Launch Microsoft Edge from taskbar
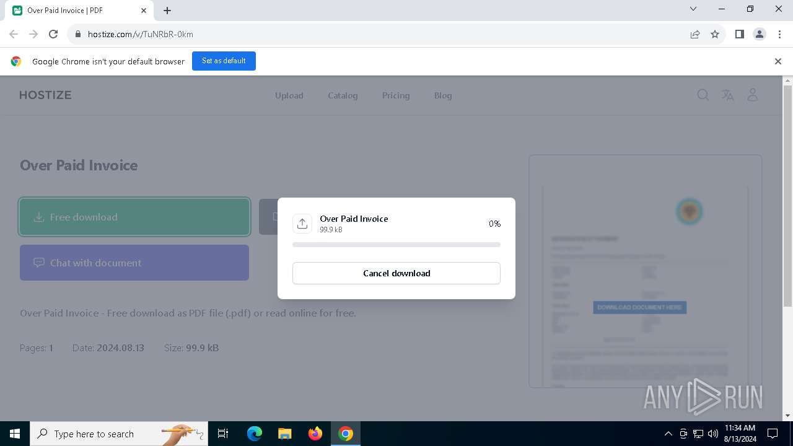The height and width of the screenshot is (446, 793). click(255, 434)
